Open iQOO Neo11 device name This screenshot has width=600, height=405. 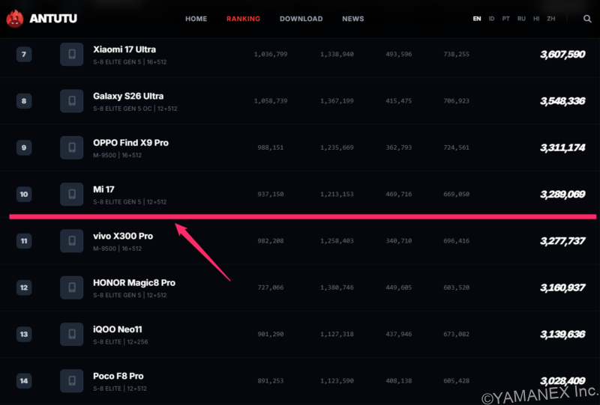pyautogui.click(x=118, y=329)
